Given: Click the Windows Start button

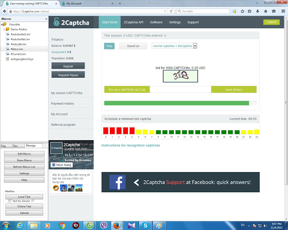Looking at the screenshot, I should tap(6, 226).
